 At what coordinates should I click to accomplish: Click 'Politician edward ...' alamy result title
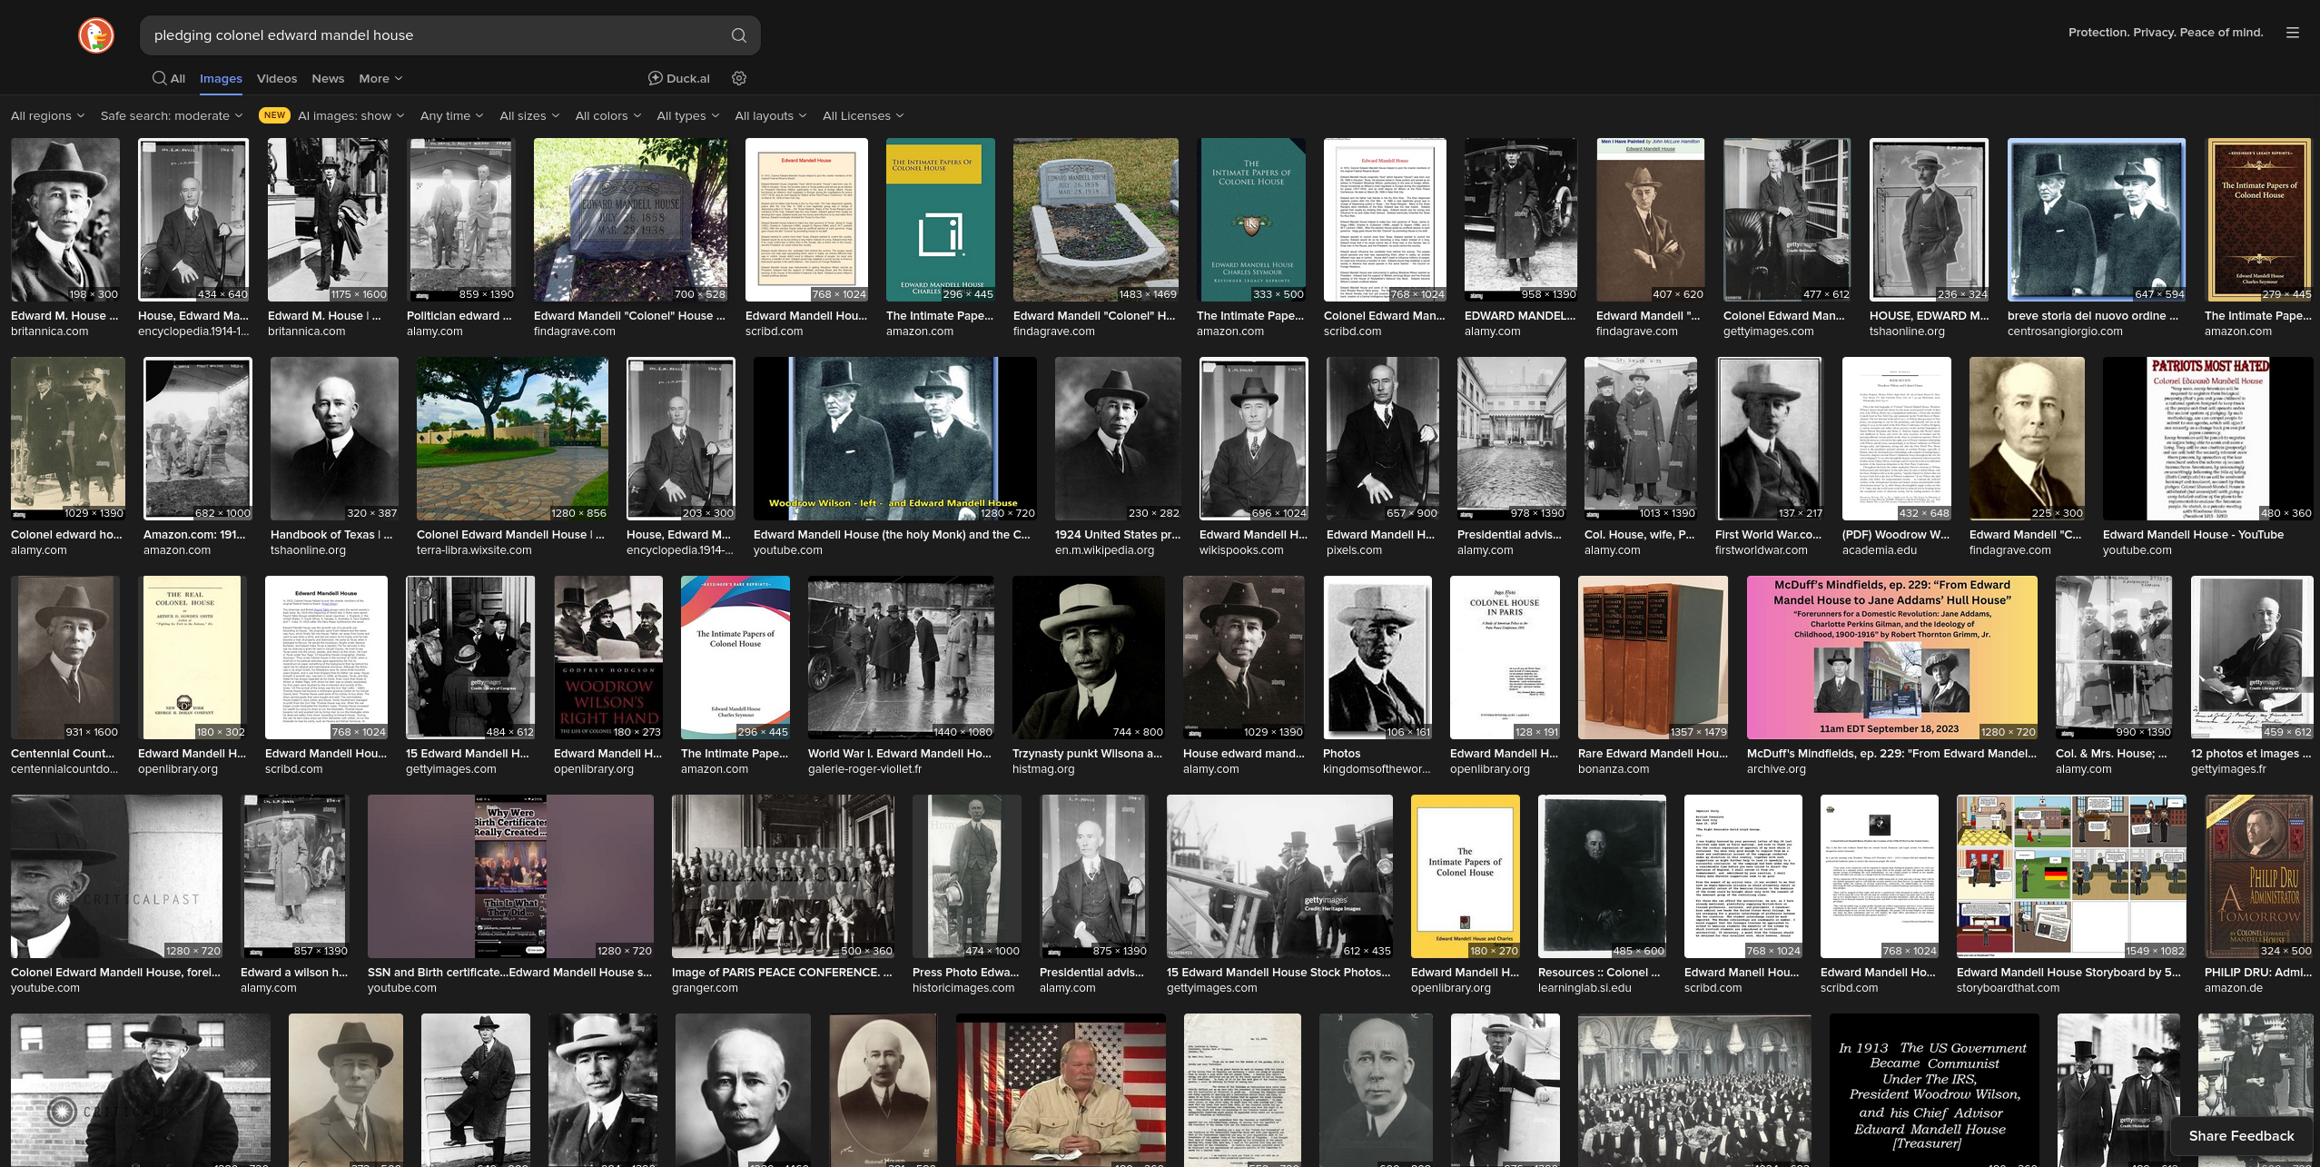pyautogui.click(x=459, y=316)
